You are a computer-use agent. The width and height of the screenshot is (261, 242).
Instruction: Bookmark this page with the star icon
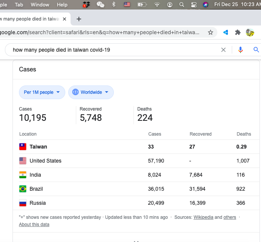click(x=211, y=32)
